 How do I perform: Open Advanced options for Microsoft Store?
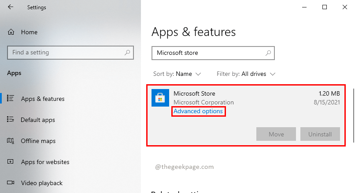198,111
